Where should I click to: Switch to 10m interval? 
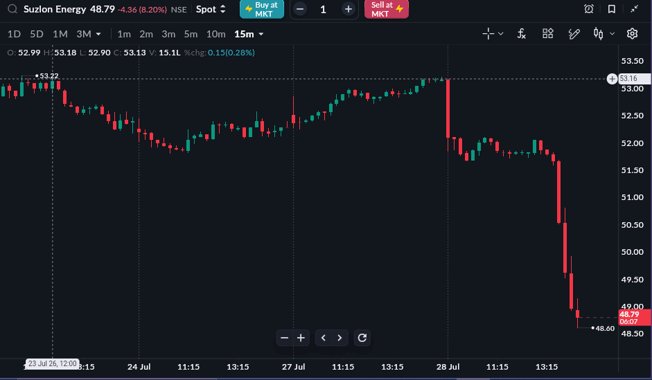tap(215, 34)
